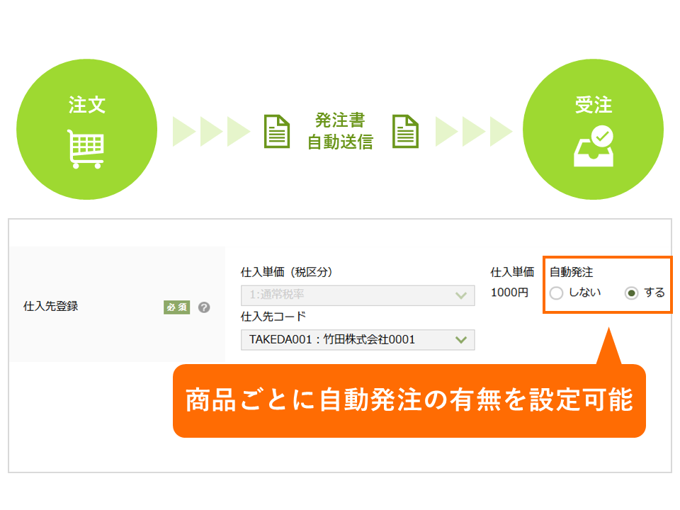Click the 発注書 自動送信 text
Screen dimensions: 680x510
[x=340, y=131]
